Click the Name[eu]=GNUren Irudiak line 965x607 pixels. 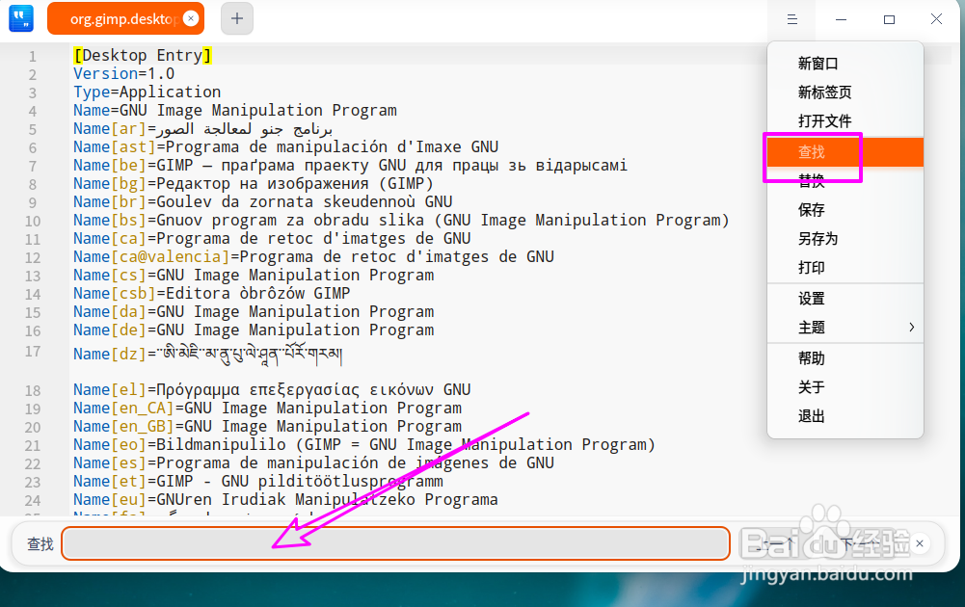(x=285, y=500)
